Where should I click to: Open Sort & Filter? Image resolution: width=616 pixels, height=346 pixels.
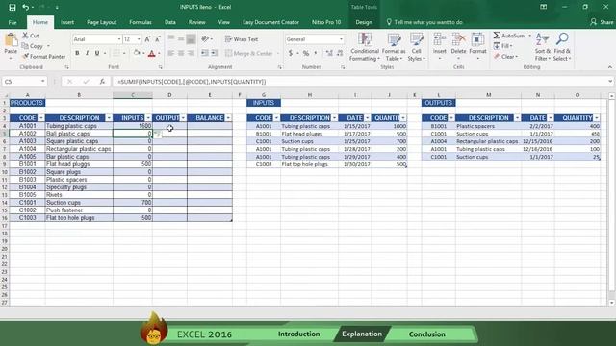pyautogui.click(x=543, y=47)
